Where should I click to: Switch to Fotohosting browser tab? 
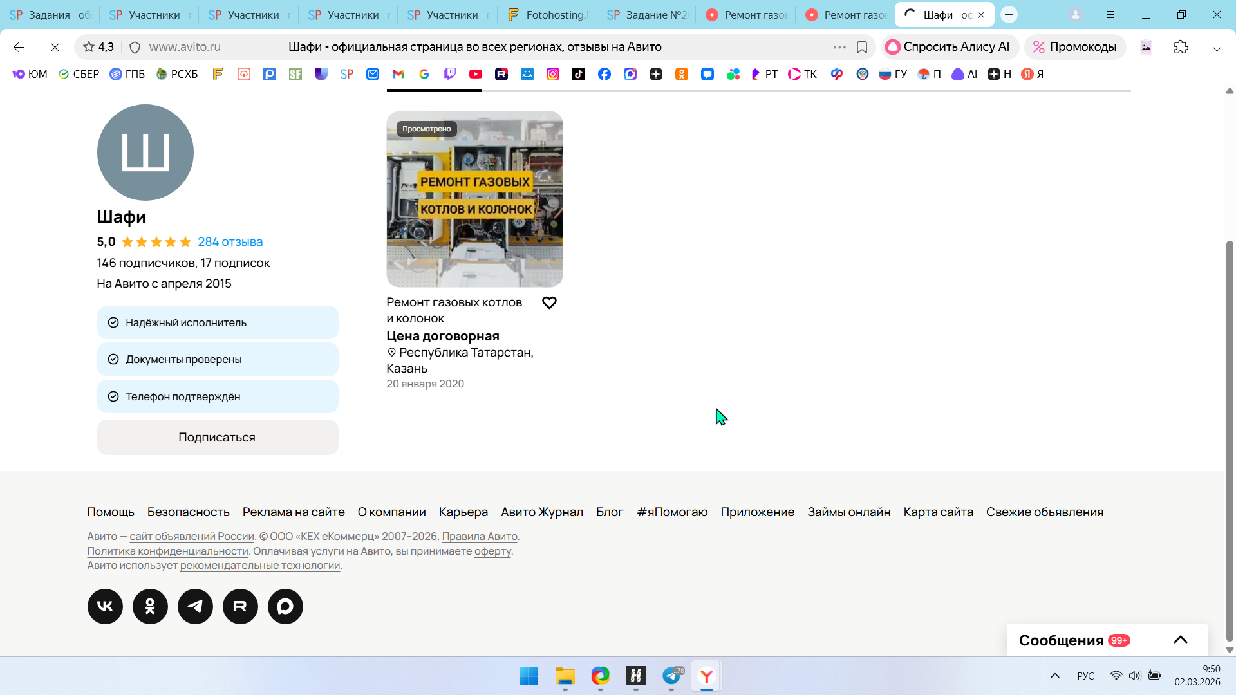coord(550,15)
